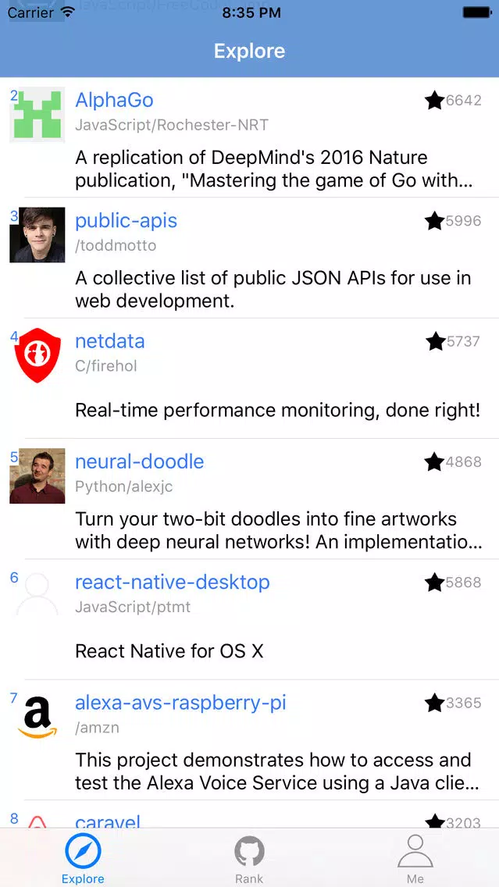Viewport: 499px width, 887px height.
Task: Tap the Real-time performance monitoring description
Action: click(x=278, y=410)
